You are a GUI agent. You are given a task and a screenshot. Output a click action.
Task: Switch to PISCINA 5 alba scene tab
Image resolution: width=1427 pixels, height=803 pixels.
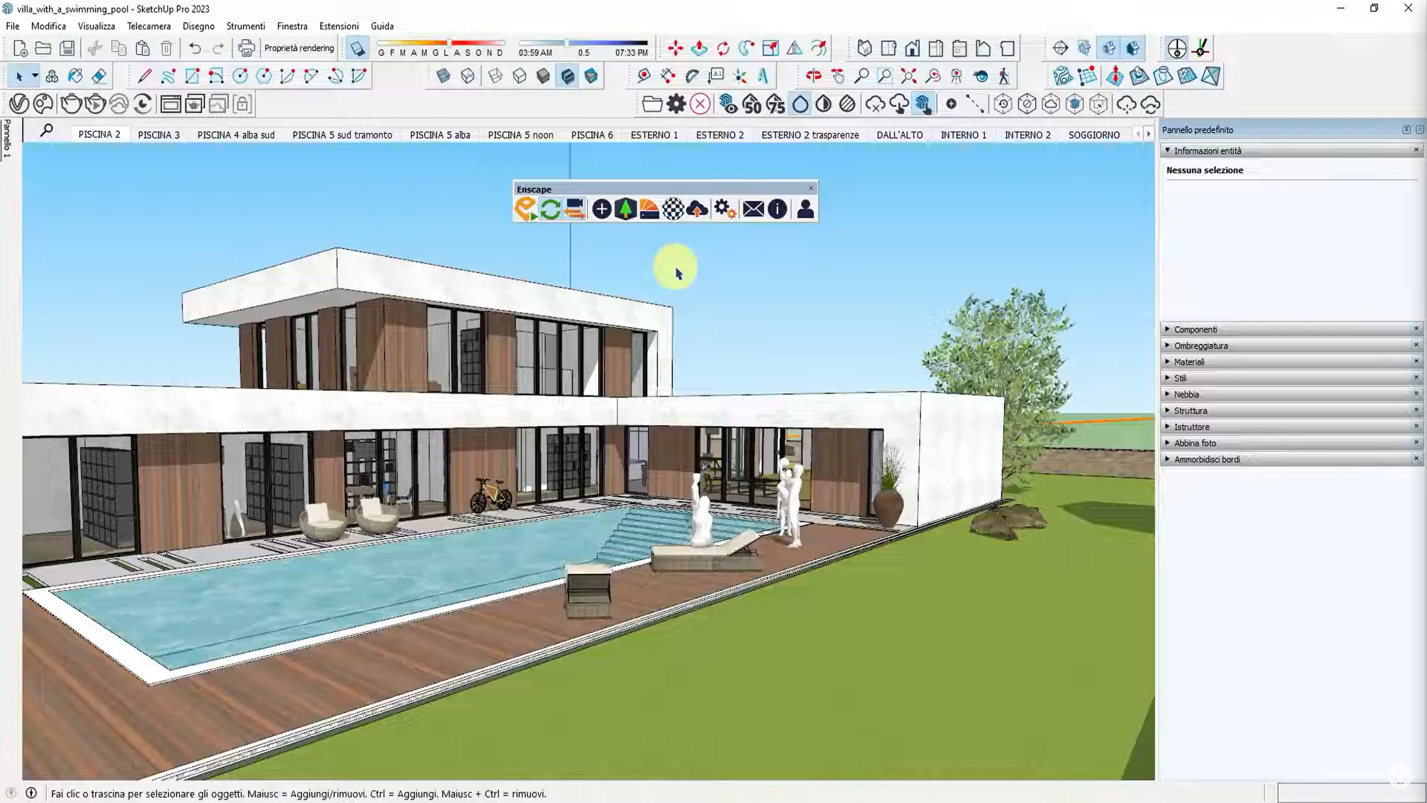[x=440, y=135]
